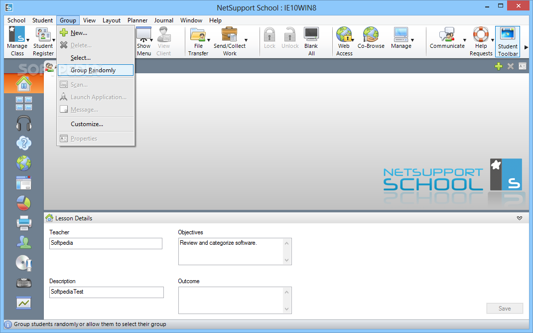
Task: Switch to monitor thumbnails view in sidebar
Action: 24,103
